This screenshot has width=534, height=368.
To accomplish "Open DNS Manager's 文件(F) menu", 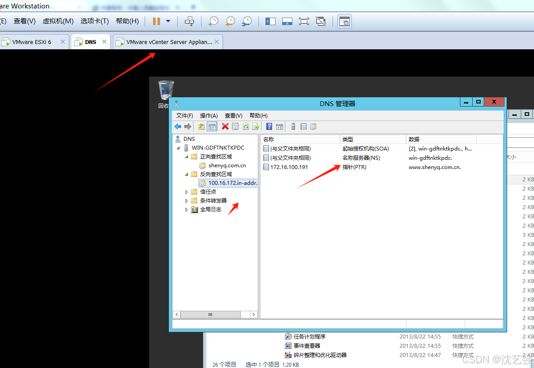I will (185, 115).
